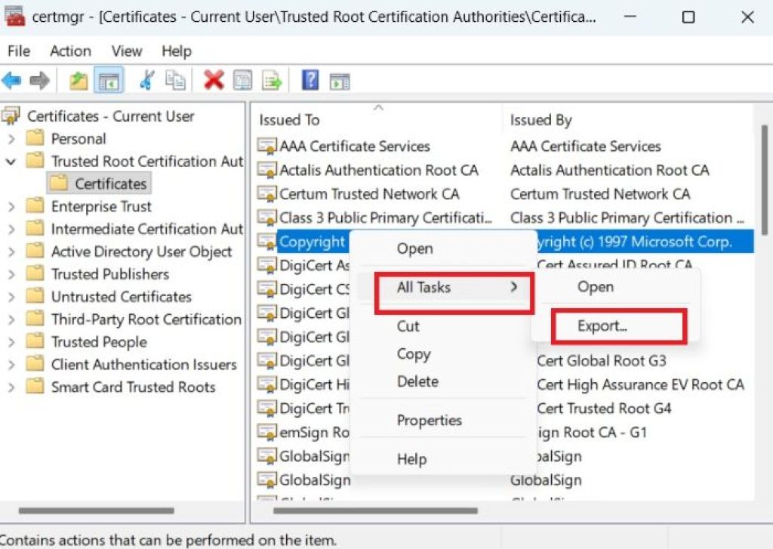Expand the Client Authentication Issuers node
This screenshot has height=549, width=773.
tap(11, 365)
